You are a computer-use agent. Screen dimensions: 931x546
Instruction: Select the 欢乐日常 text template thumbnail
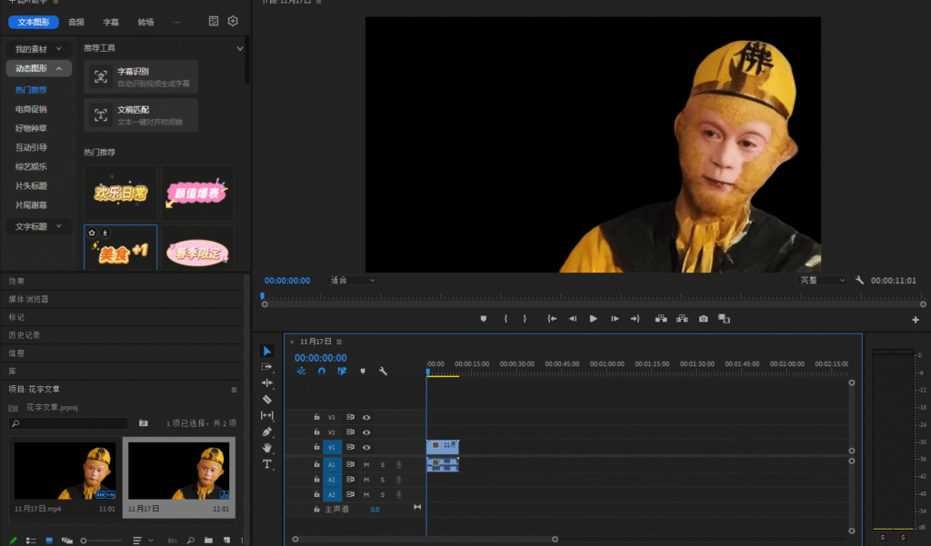click(121, 193)
